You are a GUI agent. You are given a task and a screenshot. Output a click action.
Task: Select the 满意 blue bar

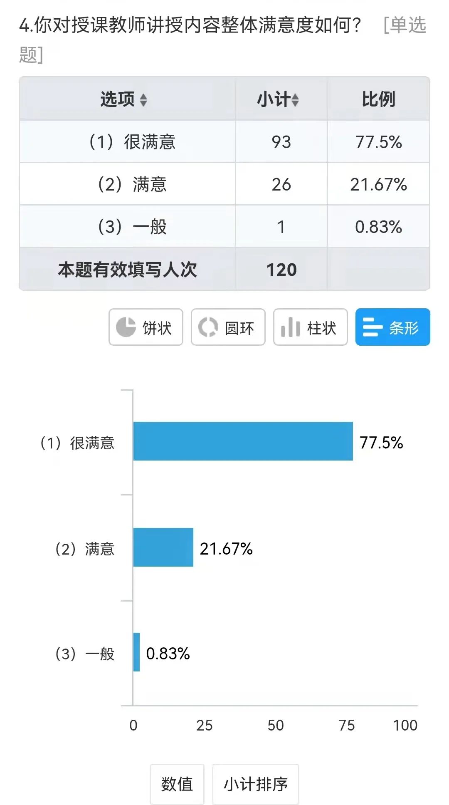163,547
